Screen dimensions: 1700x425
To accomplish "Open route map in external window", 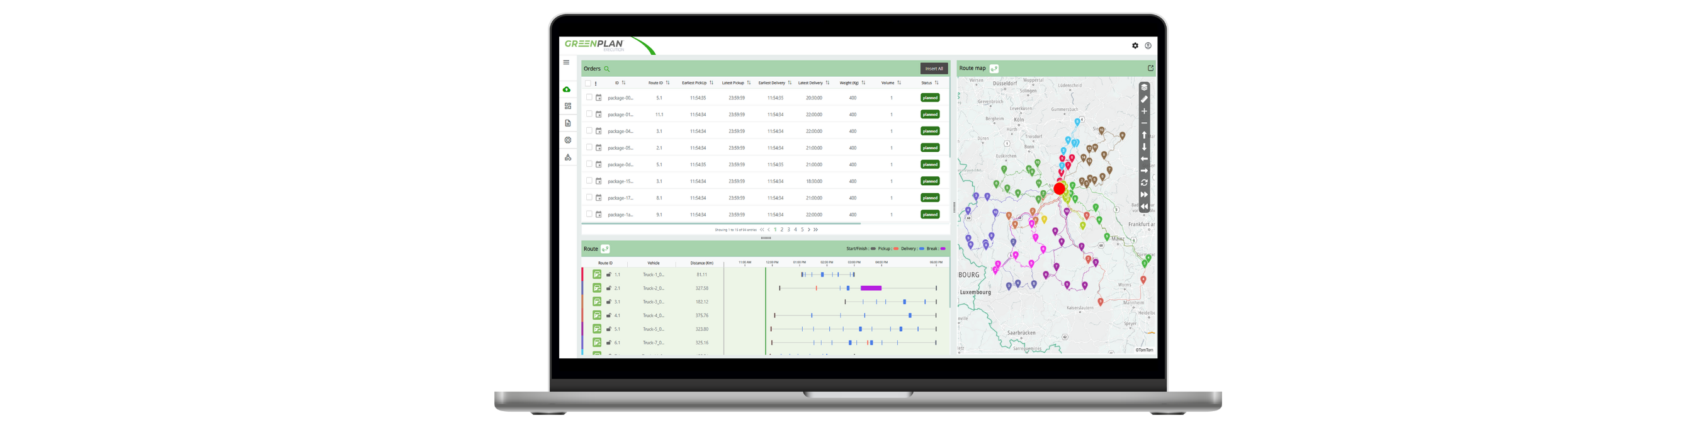I will click(x=1150, y=68).
